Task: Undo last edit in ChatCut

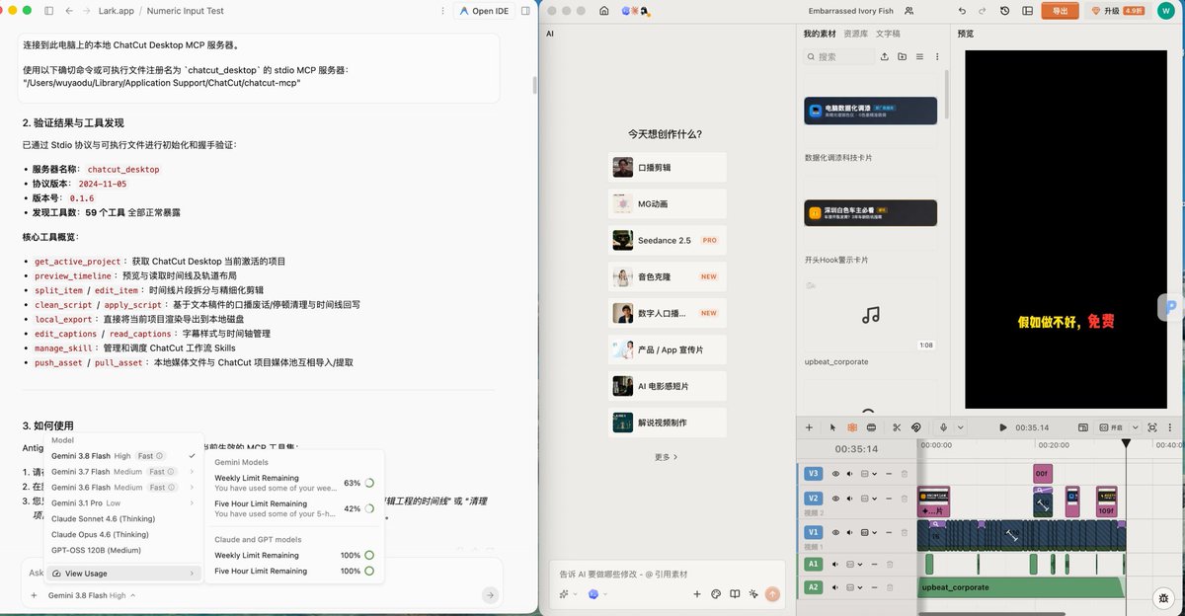Action: [963, 11]
